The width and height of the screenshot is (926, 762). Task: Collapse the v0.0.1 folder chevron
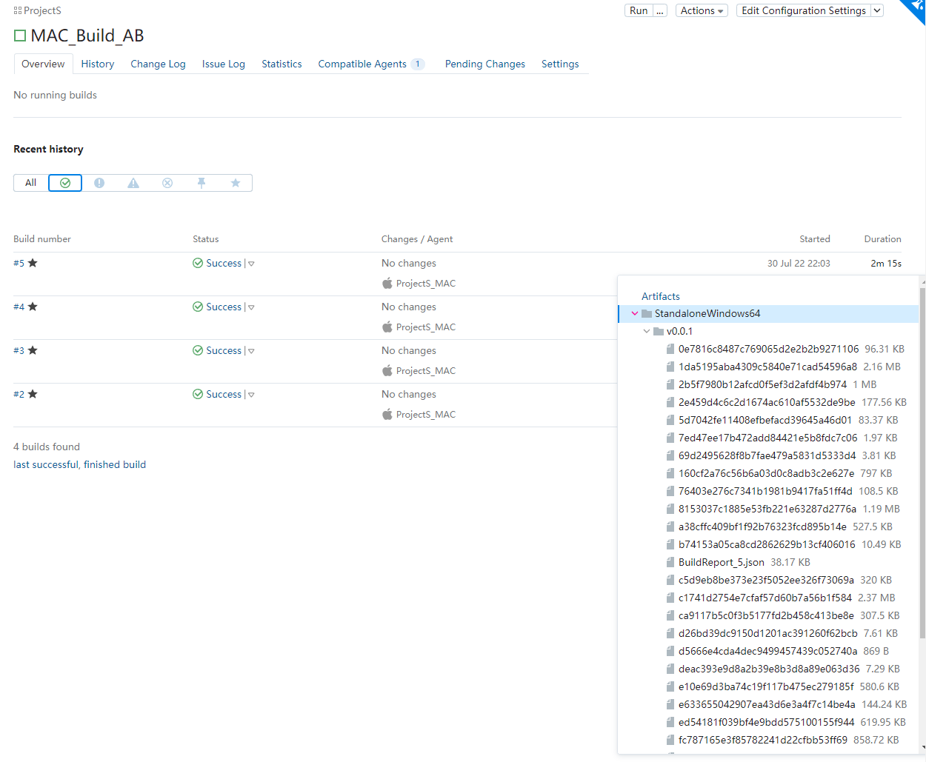[647, 331]
